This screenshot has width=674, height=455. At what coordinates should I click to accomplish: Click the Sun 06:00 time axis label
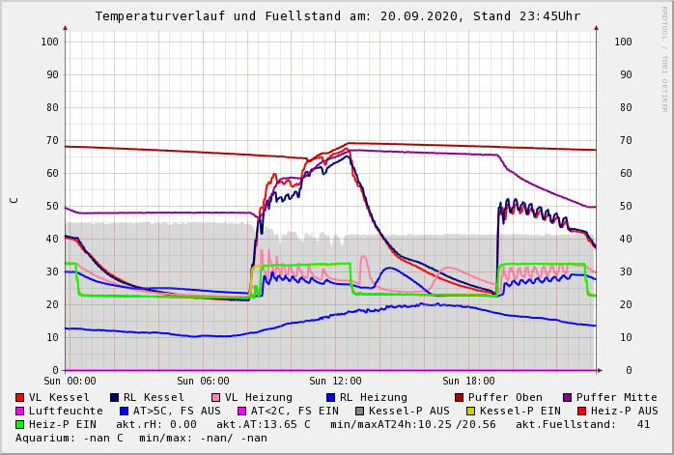click(x=201, y=381)
